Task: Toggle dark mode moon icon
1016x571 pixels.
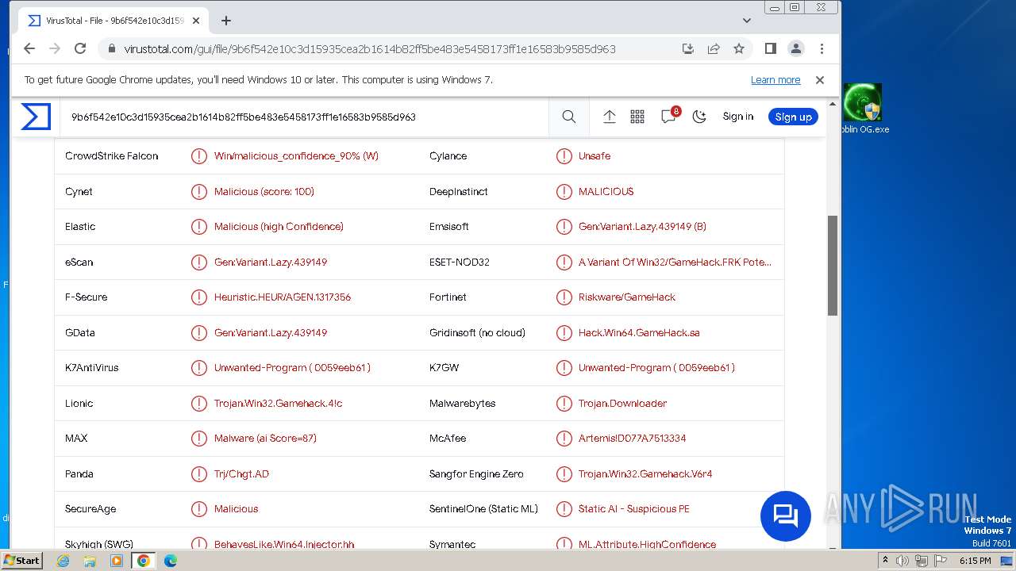Action: [x=699, y=117]
